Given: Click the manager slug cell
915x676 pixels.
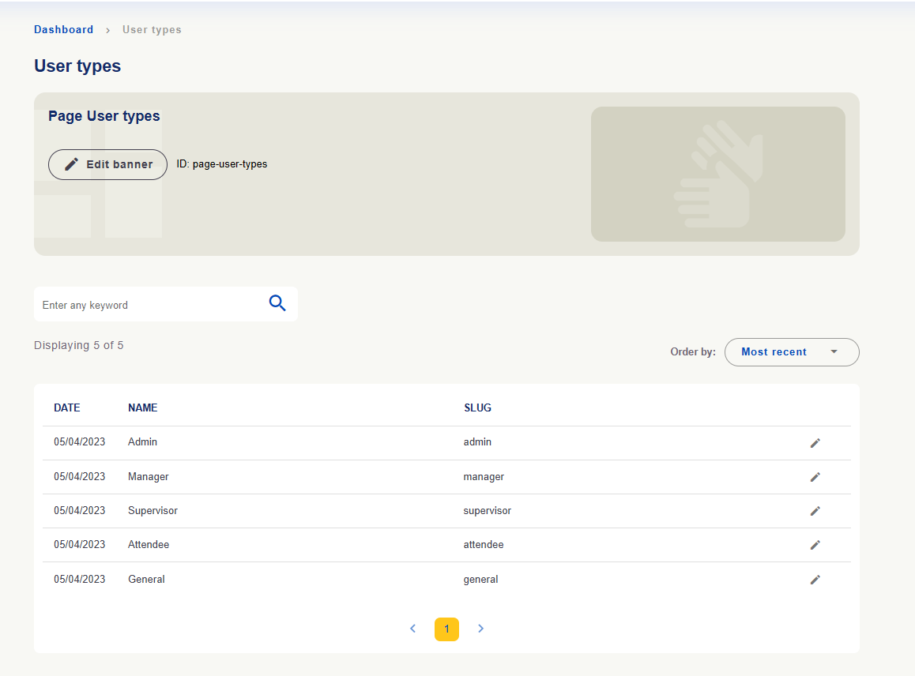Looking at the screenshot, I should coord(484,476).
